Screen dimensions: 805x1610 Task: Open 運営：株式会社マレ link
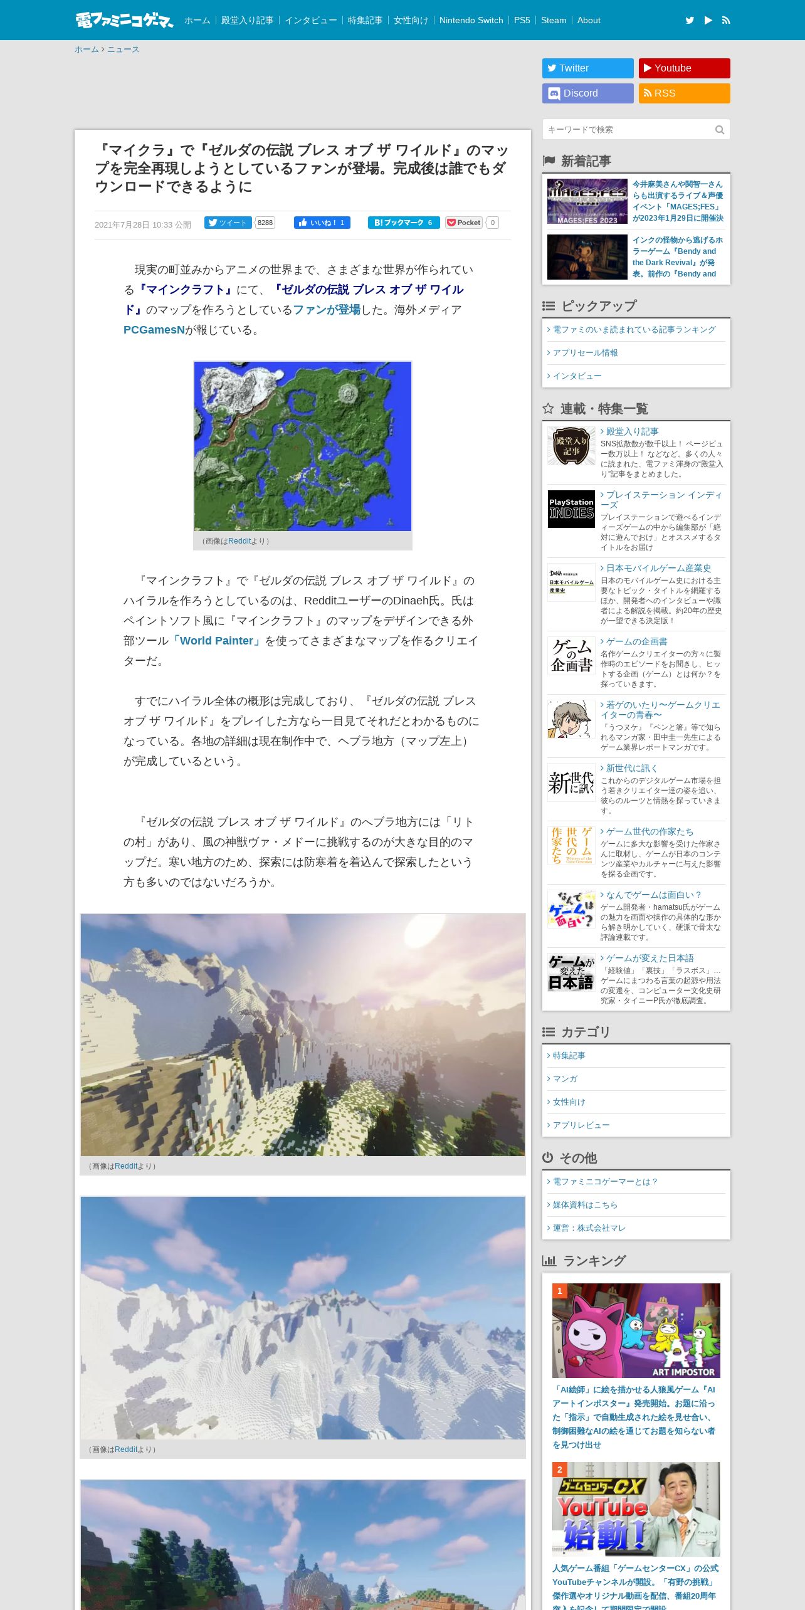click(x=589, y=1228)
